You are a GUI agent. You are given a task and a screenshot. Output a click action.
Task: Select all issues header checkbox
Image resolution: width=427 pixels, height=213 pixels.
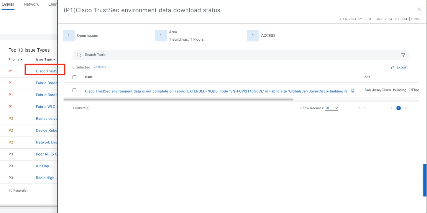tap(74, 77)
